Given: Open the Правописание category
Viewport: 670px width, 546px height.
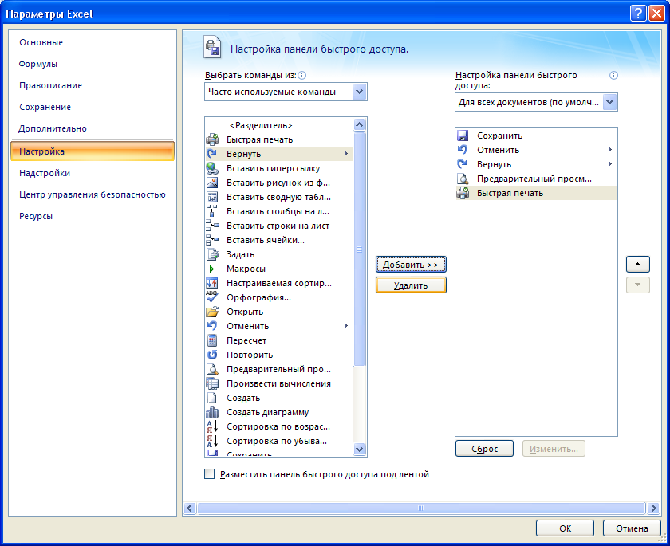Looking at the screenshot, I should click(50, 85).
